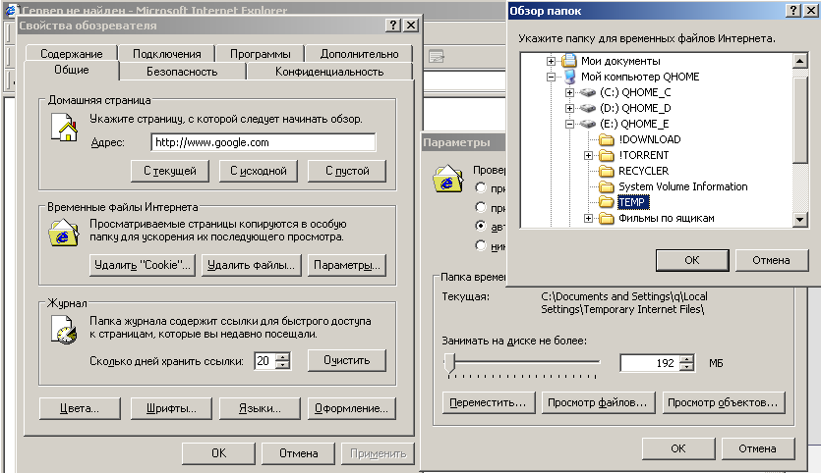Click the Мои документы folder icon

tap(569, 61)
